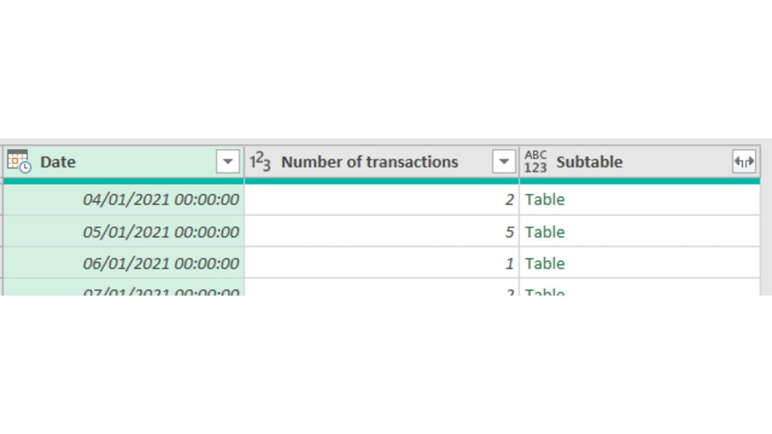Image resolution: width=772 pixels, height=434 pixels.
Task: Open the Date column filter dropdown
Action: click(228, 162)
